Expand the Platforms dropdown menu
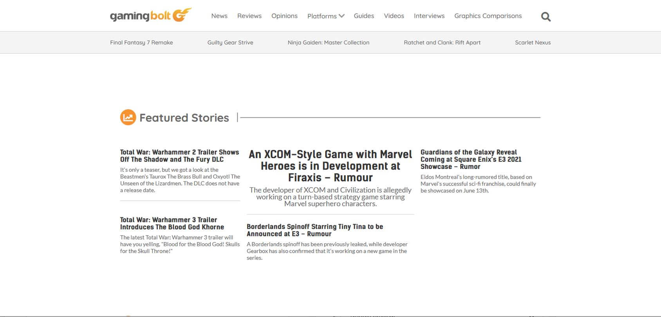661x317 pixels. coord(326,16)
